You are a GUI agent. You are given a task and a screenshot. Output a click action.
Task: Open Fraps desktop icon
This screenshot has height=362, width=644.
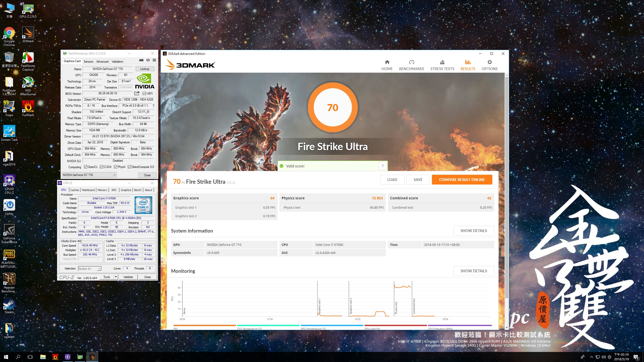[9, 109]
